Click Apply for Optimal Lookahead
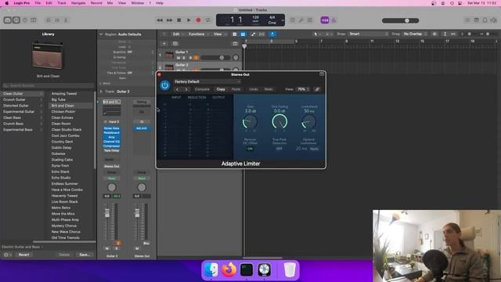Image resolution: width=501 pixels, height=282 pixels. click(x=314, y=149)
